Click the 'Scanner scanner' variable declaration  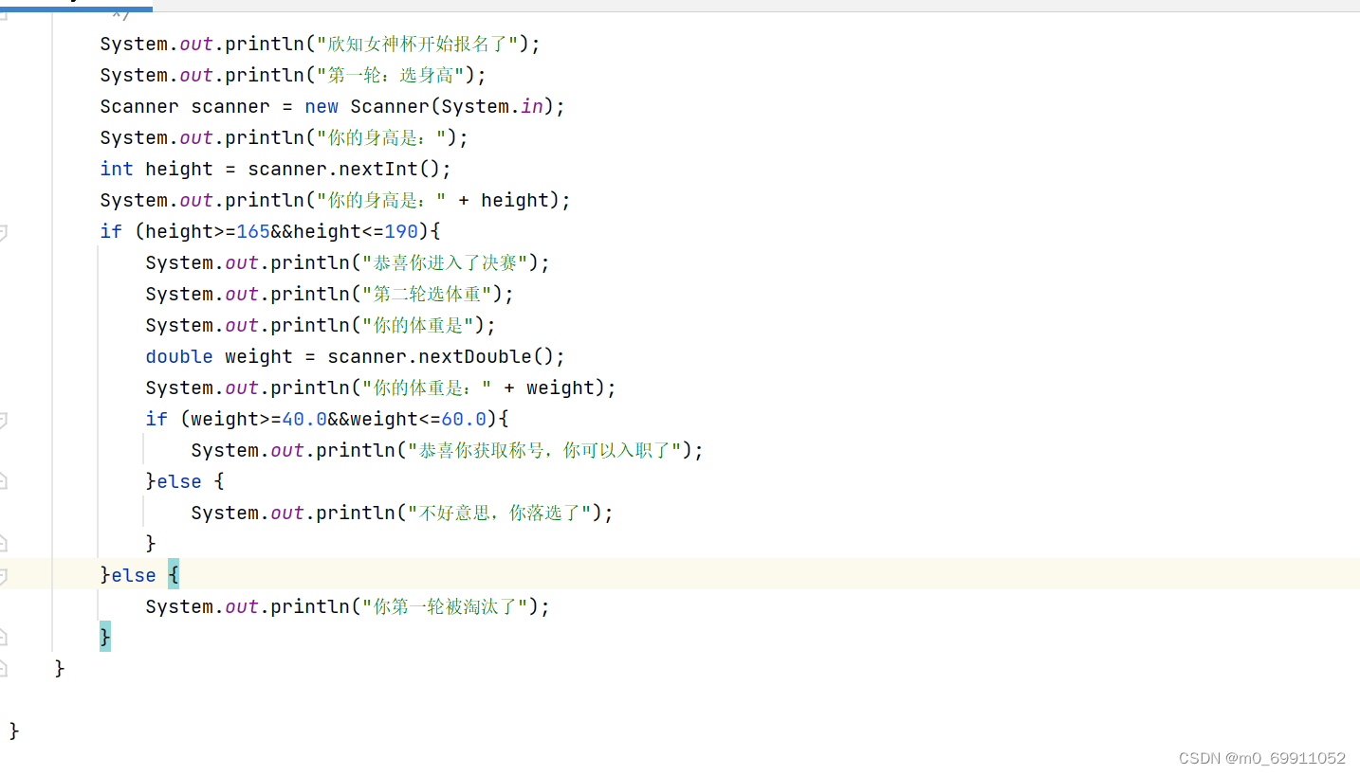[x=185, y=106]
